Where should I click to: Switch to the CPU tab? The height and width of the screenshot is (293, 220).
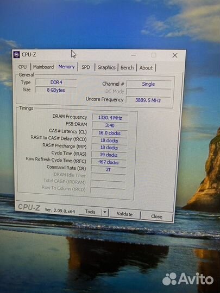pos(22,67)
